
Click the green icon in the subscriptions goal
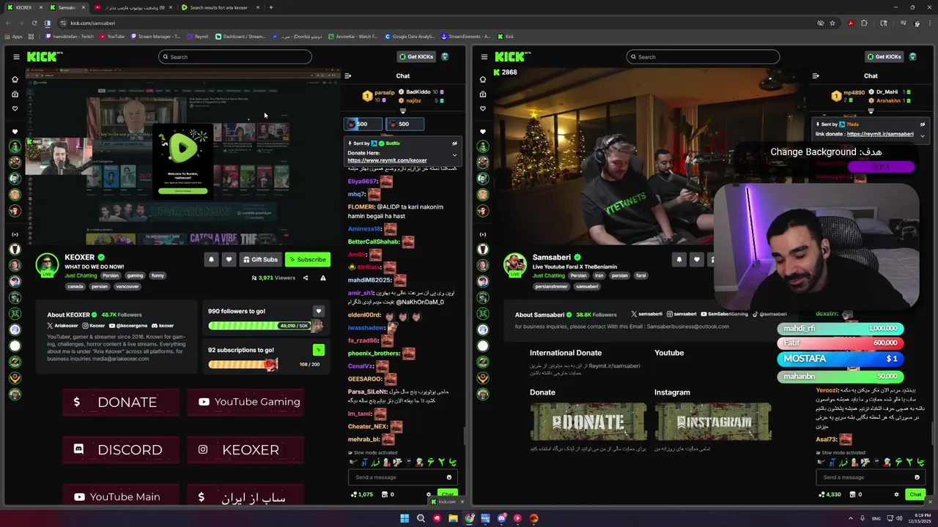(318, 350)
